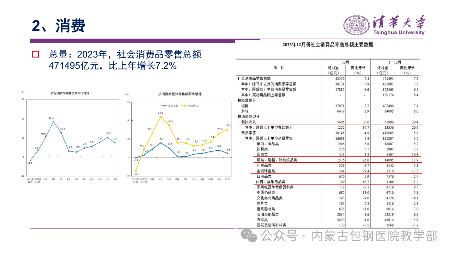Click the 城镇 row label
This screenshot has height=254, width=452.
(x=245, y=106)
